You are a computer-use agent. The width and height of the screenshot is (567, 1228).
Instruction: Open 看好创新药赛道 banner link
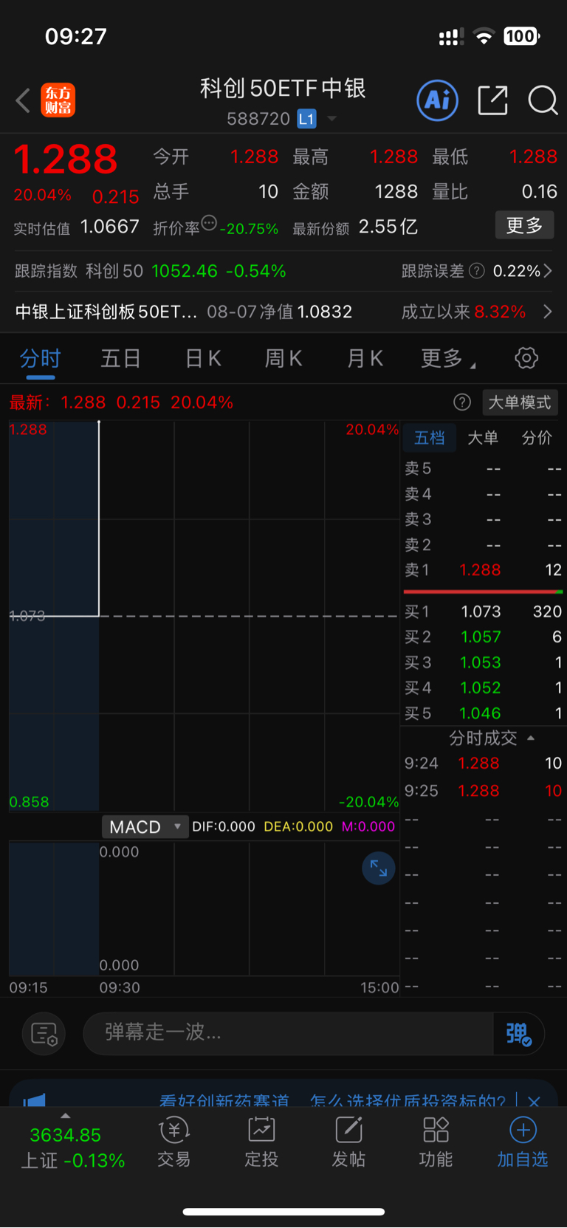point(224,1100)
